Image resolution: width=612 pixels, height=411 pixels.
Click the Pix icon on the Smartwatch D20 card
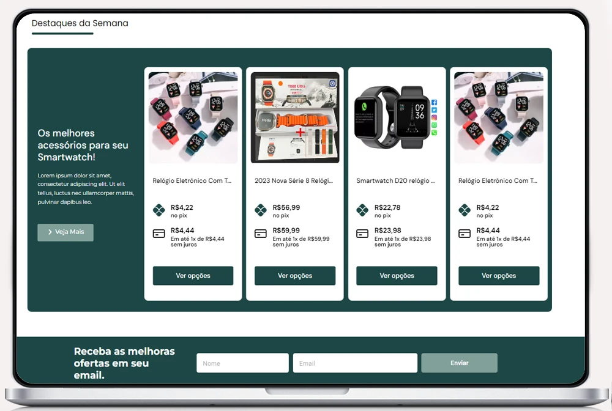(x=362, y=211)
